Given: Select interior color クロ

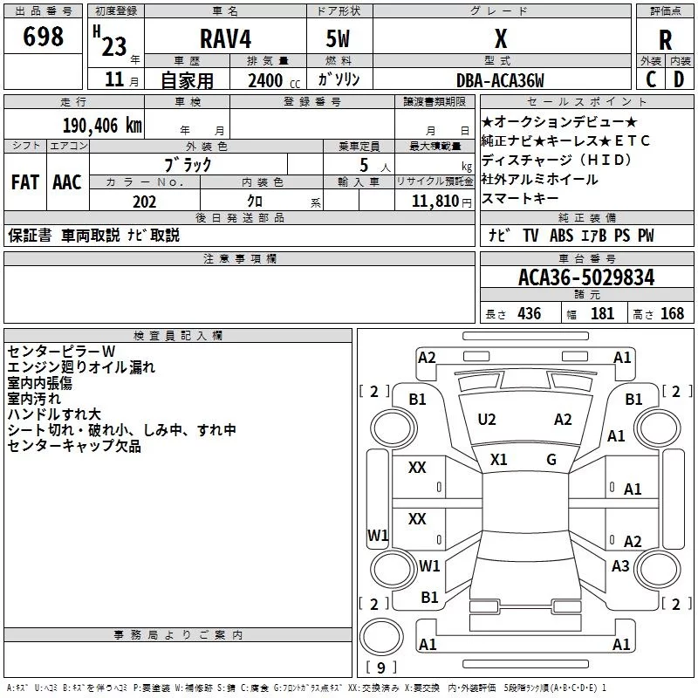Looking at the screenshot, I should 255,202.
